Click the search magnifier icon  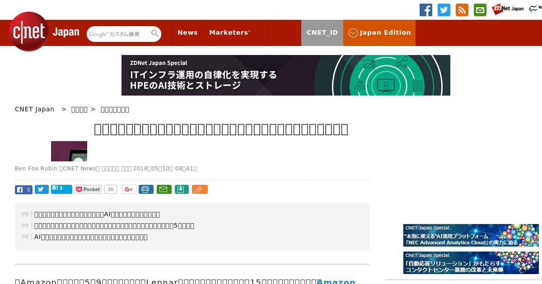pos(155,34)
